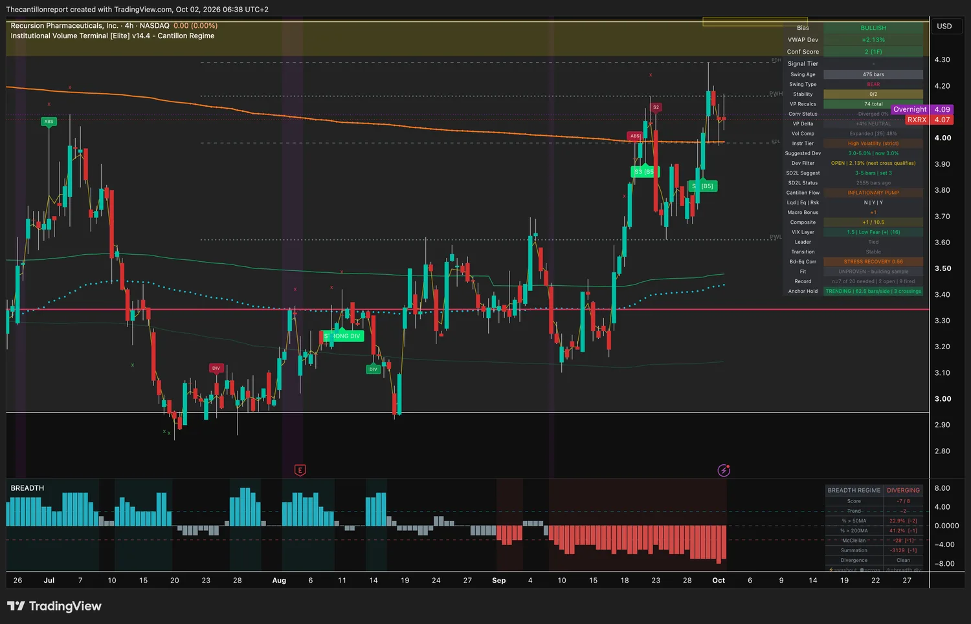Click the TradingView logo

[54, 606]
